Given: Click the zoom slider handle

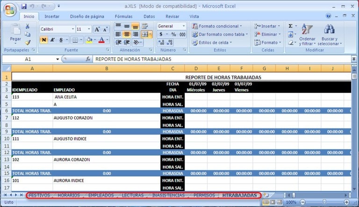Looking at the screenshot, I should coord(324,202).
